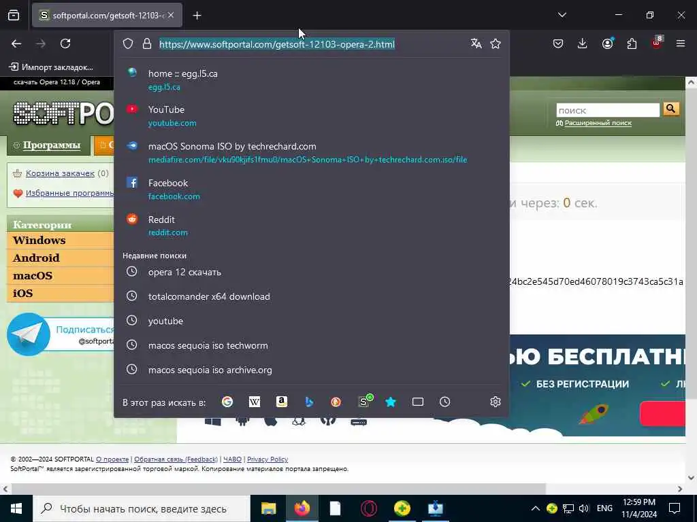Viewport: 697px width, 522px height.
Task: Open Opera browser from taskbar
Action: (x=368, y=508)
